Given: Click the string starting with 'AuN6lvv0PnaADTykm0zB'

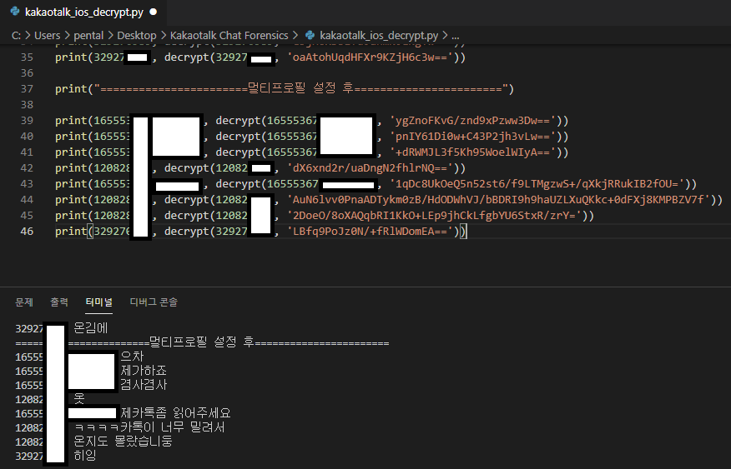Looking at the screenshot, I should (498, 200).
